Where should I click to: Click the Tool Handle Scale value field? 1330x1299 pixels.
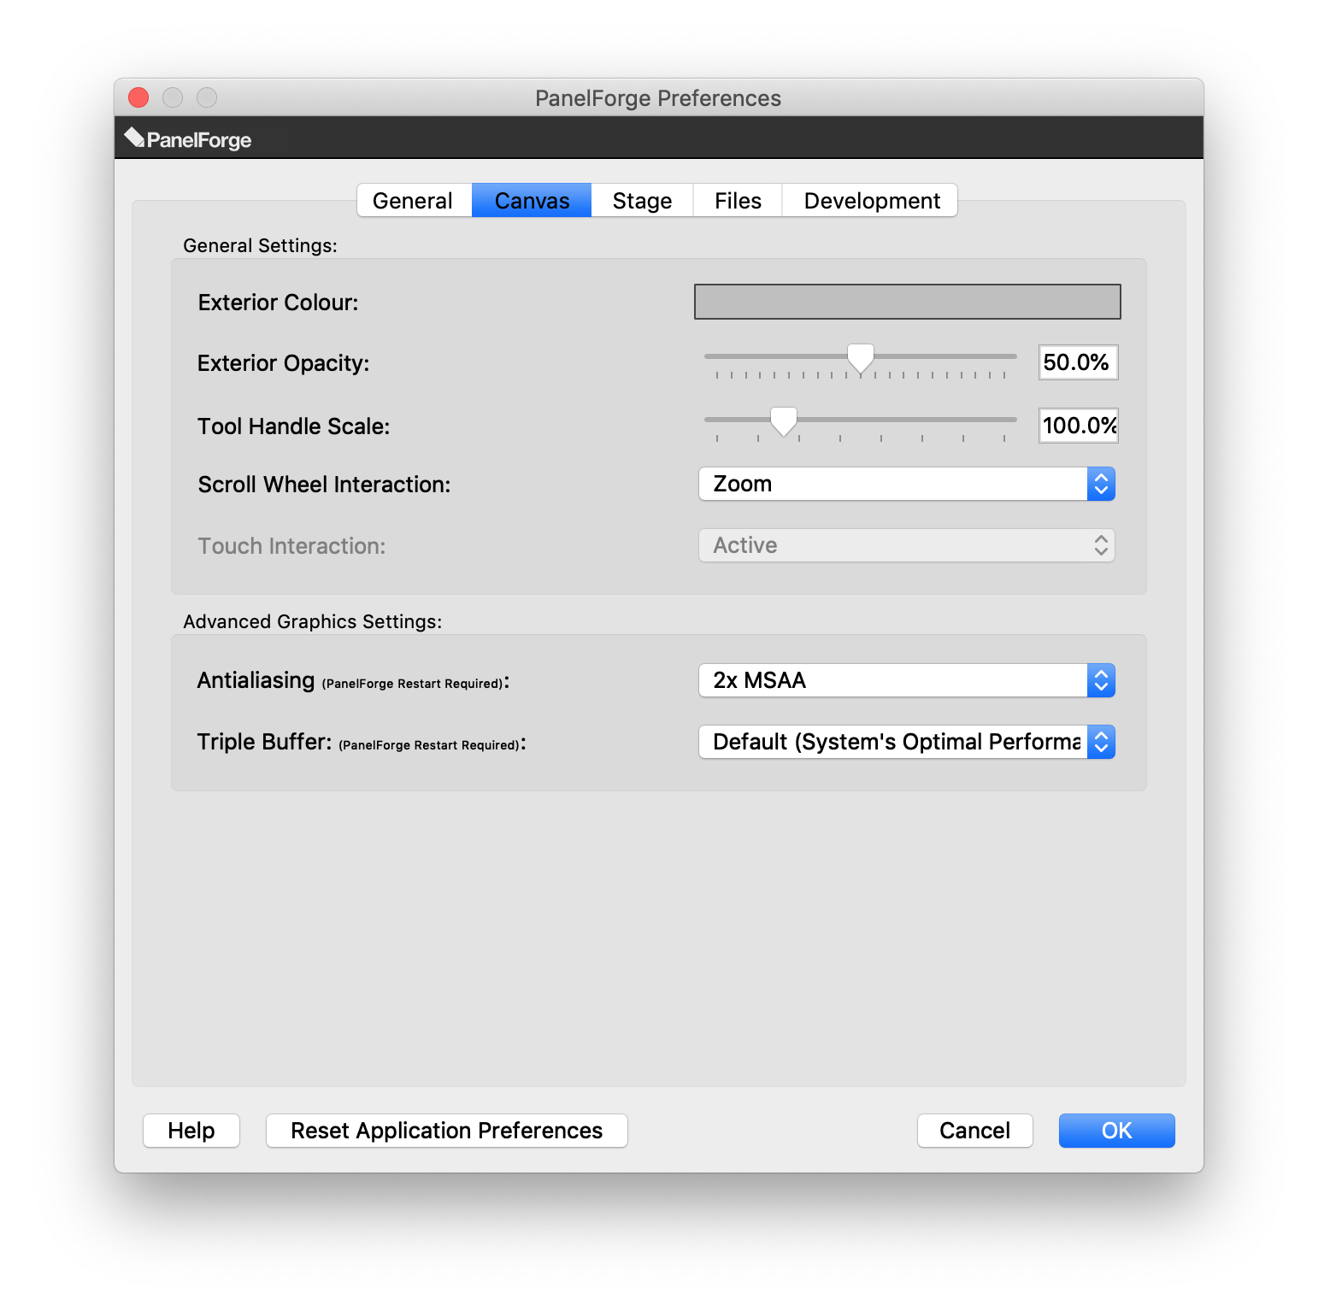[1078, 426]
